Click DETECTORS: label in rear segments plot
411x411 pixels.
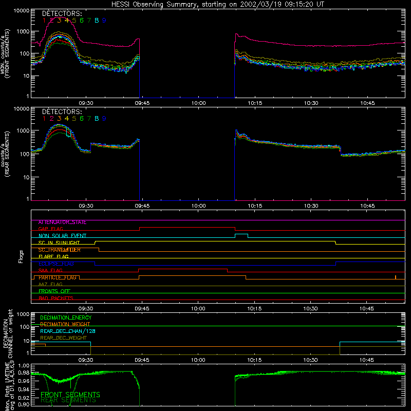[x=62, y=111]
